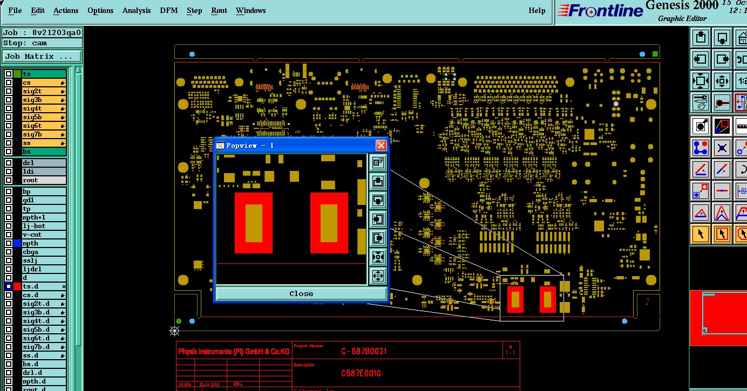Enable checkbox for layer v-cut
The width and height of the screenshot is (747, 391).
[9, 235]
